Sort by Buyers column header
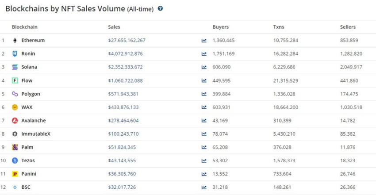Viewport: 376px width, 195px height. click(220, 27)
